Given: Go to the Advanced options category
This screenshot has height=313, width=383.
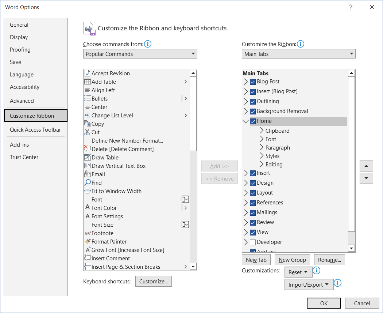Looking at the screenshot, I should click(36, 101).
